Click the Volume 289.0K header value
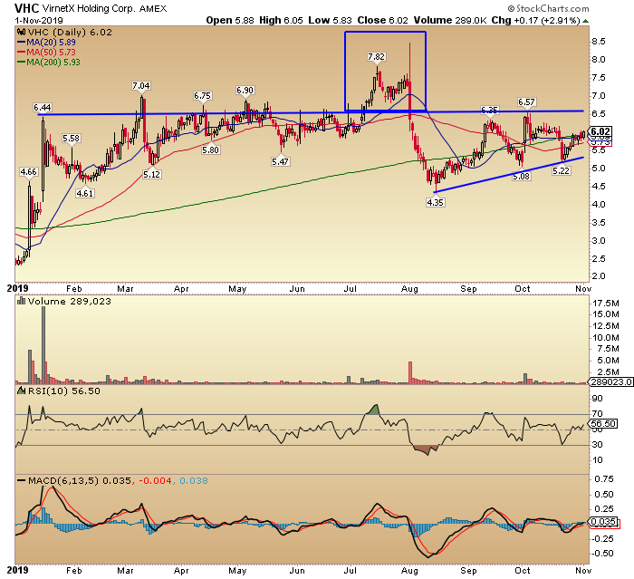 click(x=450, y=20)
